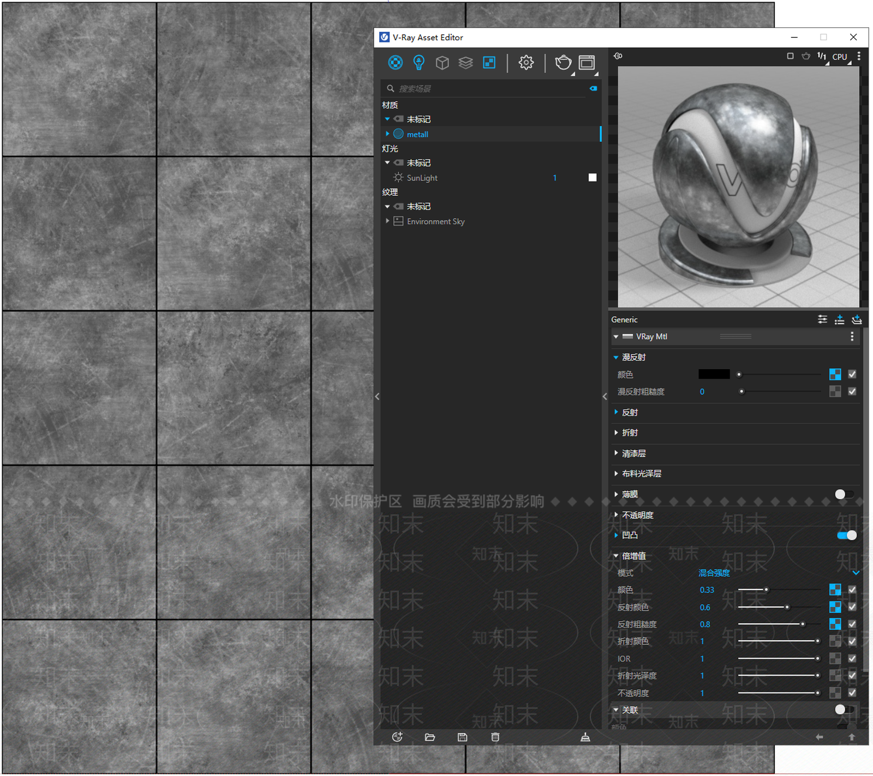The height and width of the screenshot is (776, 873).
Task: Select CPU render mode in preview
Action: pyautogui.click(x=840, y=57)
